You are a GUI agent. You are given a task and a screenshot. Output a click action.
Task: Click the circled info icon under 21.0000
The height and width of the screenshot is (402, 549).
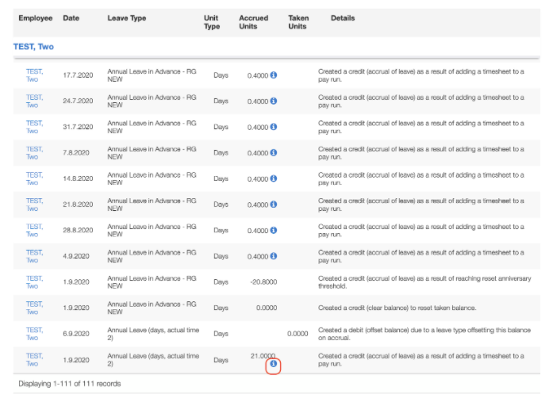coord(273,365)
